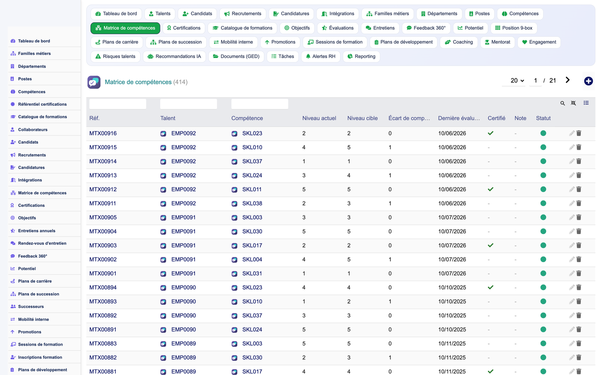
Task: Click the blue plus icon to add entry
Action: (588, 81)
